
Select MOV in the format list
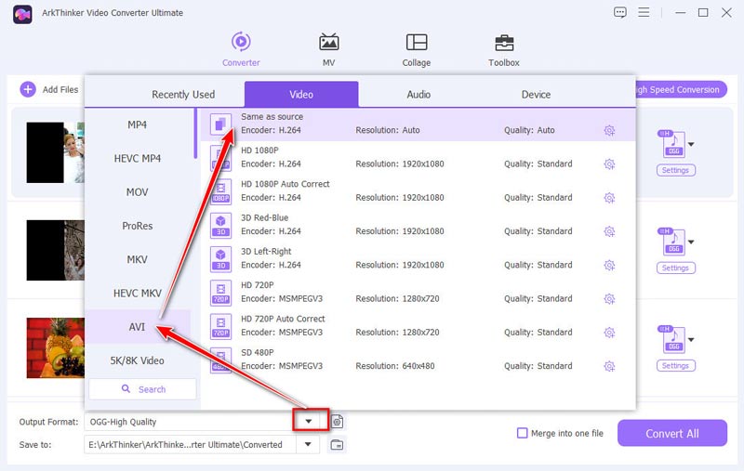(137, 192)
